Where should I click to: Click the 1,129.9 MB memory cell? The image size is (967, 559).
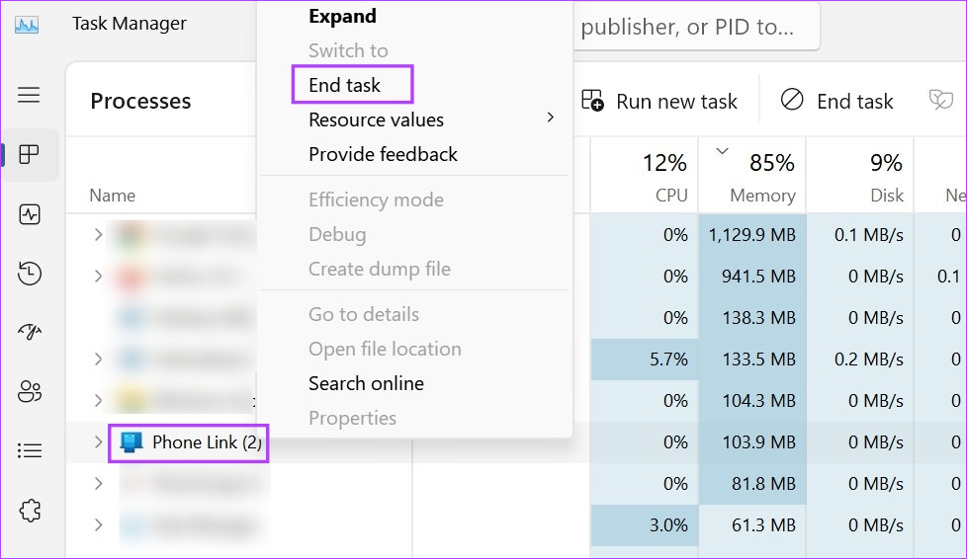coord(752,235)
